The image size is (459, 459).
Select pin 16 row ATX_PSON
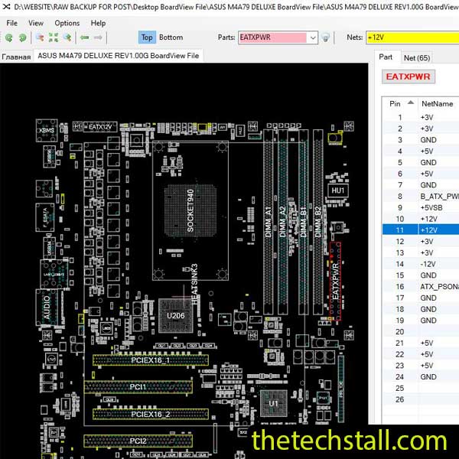421,287
